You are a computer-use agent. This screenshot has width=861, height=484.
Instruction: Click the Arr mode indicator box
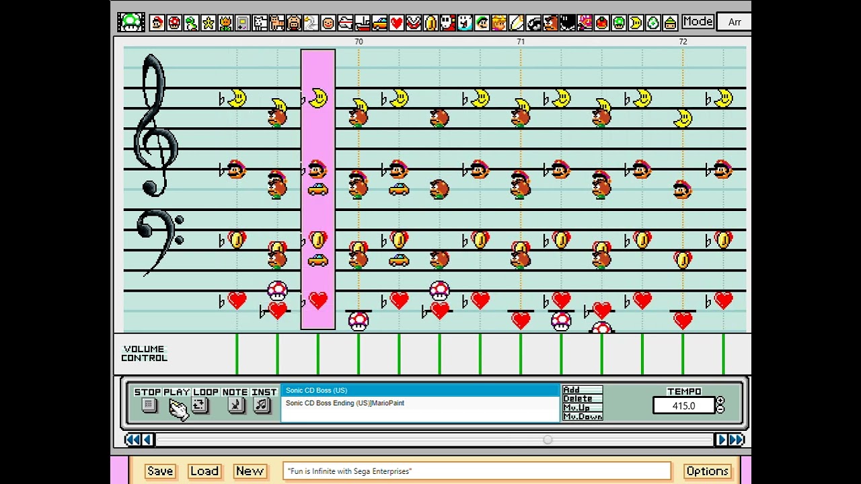(x=734, y=22)
